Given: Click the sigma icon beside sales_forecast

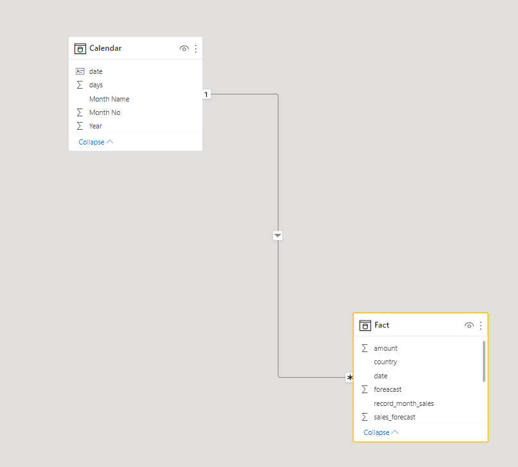Looking at the screenshot, I should [x=365, y=417].
